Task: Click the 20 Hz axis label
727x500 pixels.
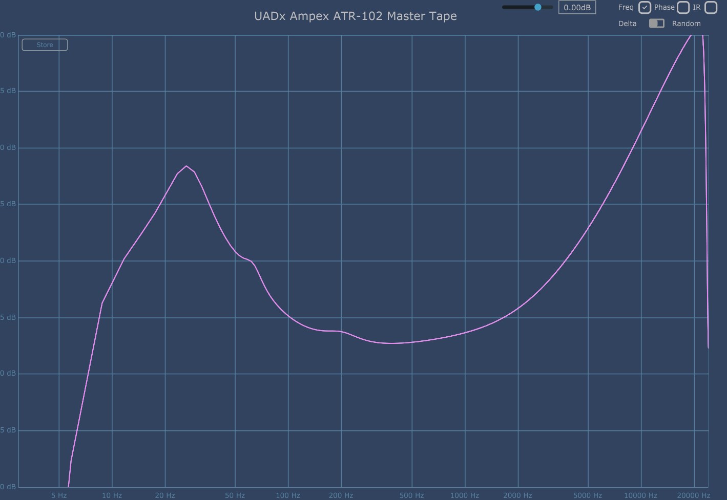Action: [165, 495]
